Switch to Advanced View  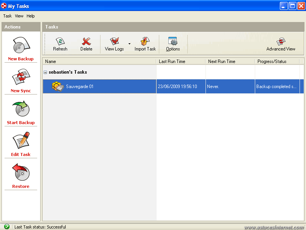pyautogui.click(x=281, y=44)
